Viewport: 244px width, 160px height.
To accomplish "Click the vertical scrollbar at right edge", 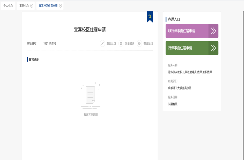I will (x=243, y=85).
